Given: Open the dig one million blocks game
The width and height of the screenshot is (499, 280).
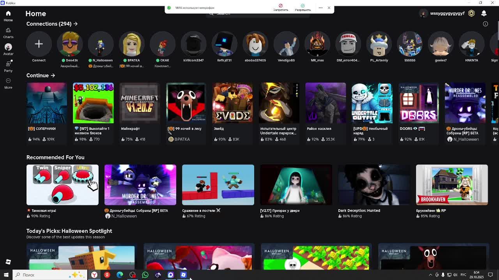Looking at the screenshot, I should 93,103.
